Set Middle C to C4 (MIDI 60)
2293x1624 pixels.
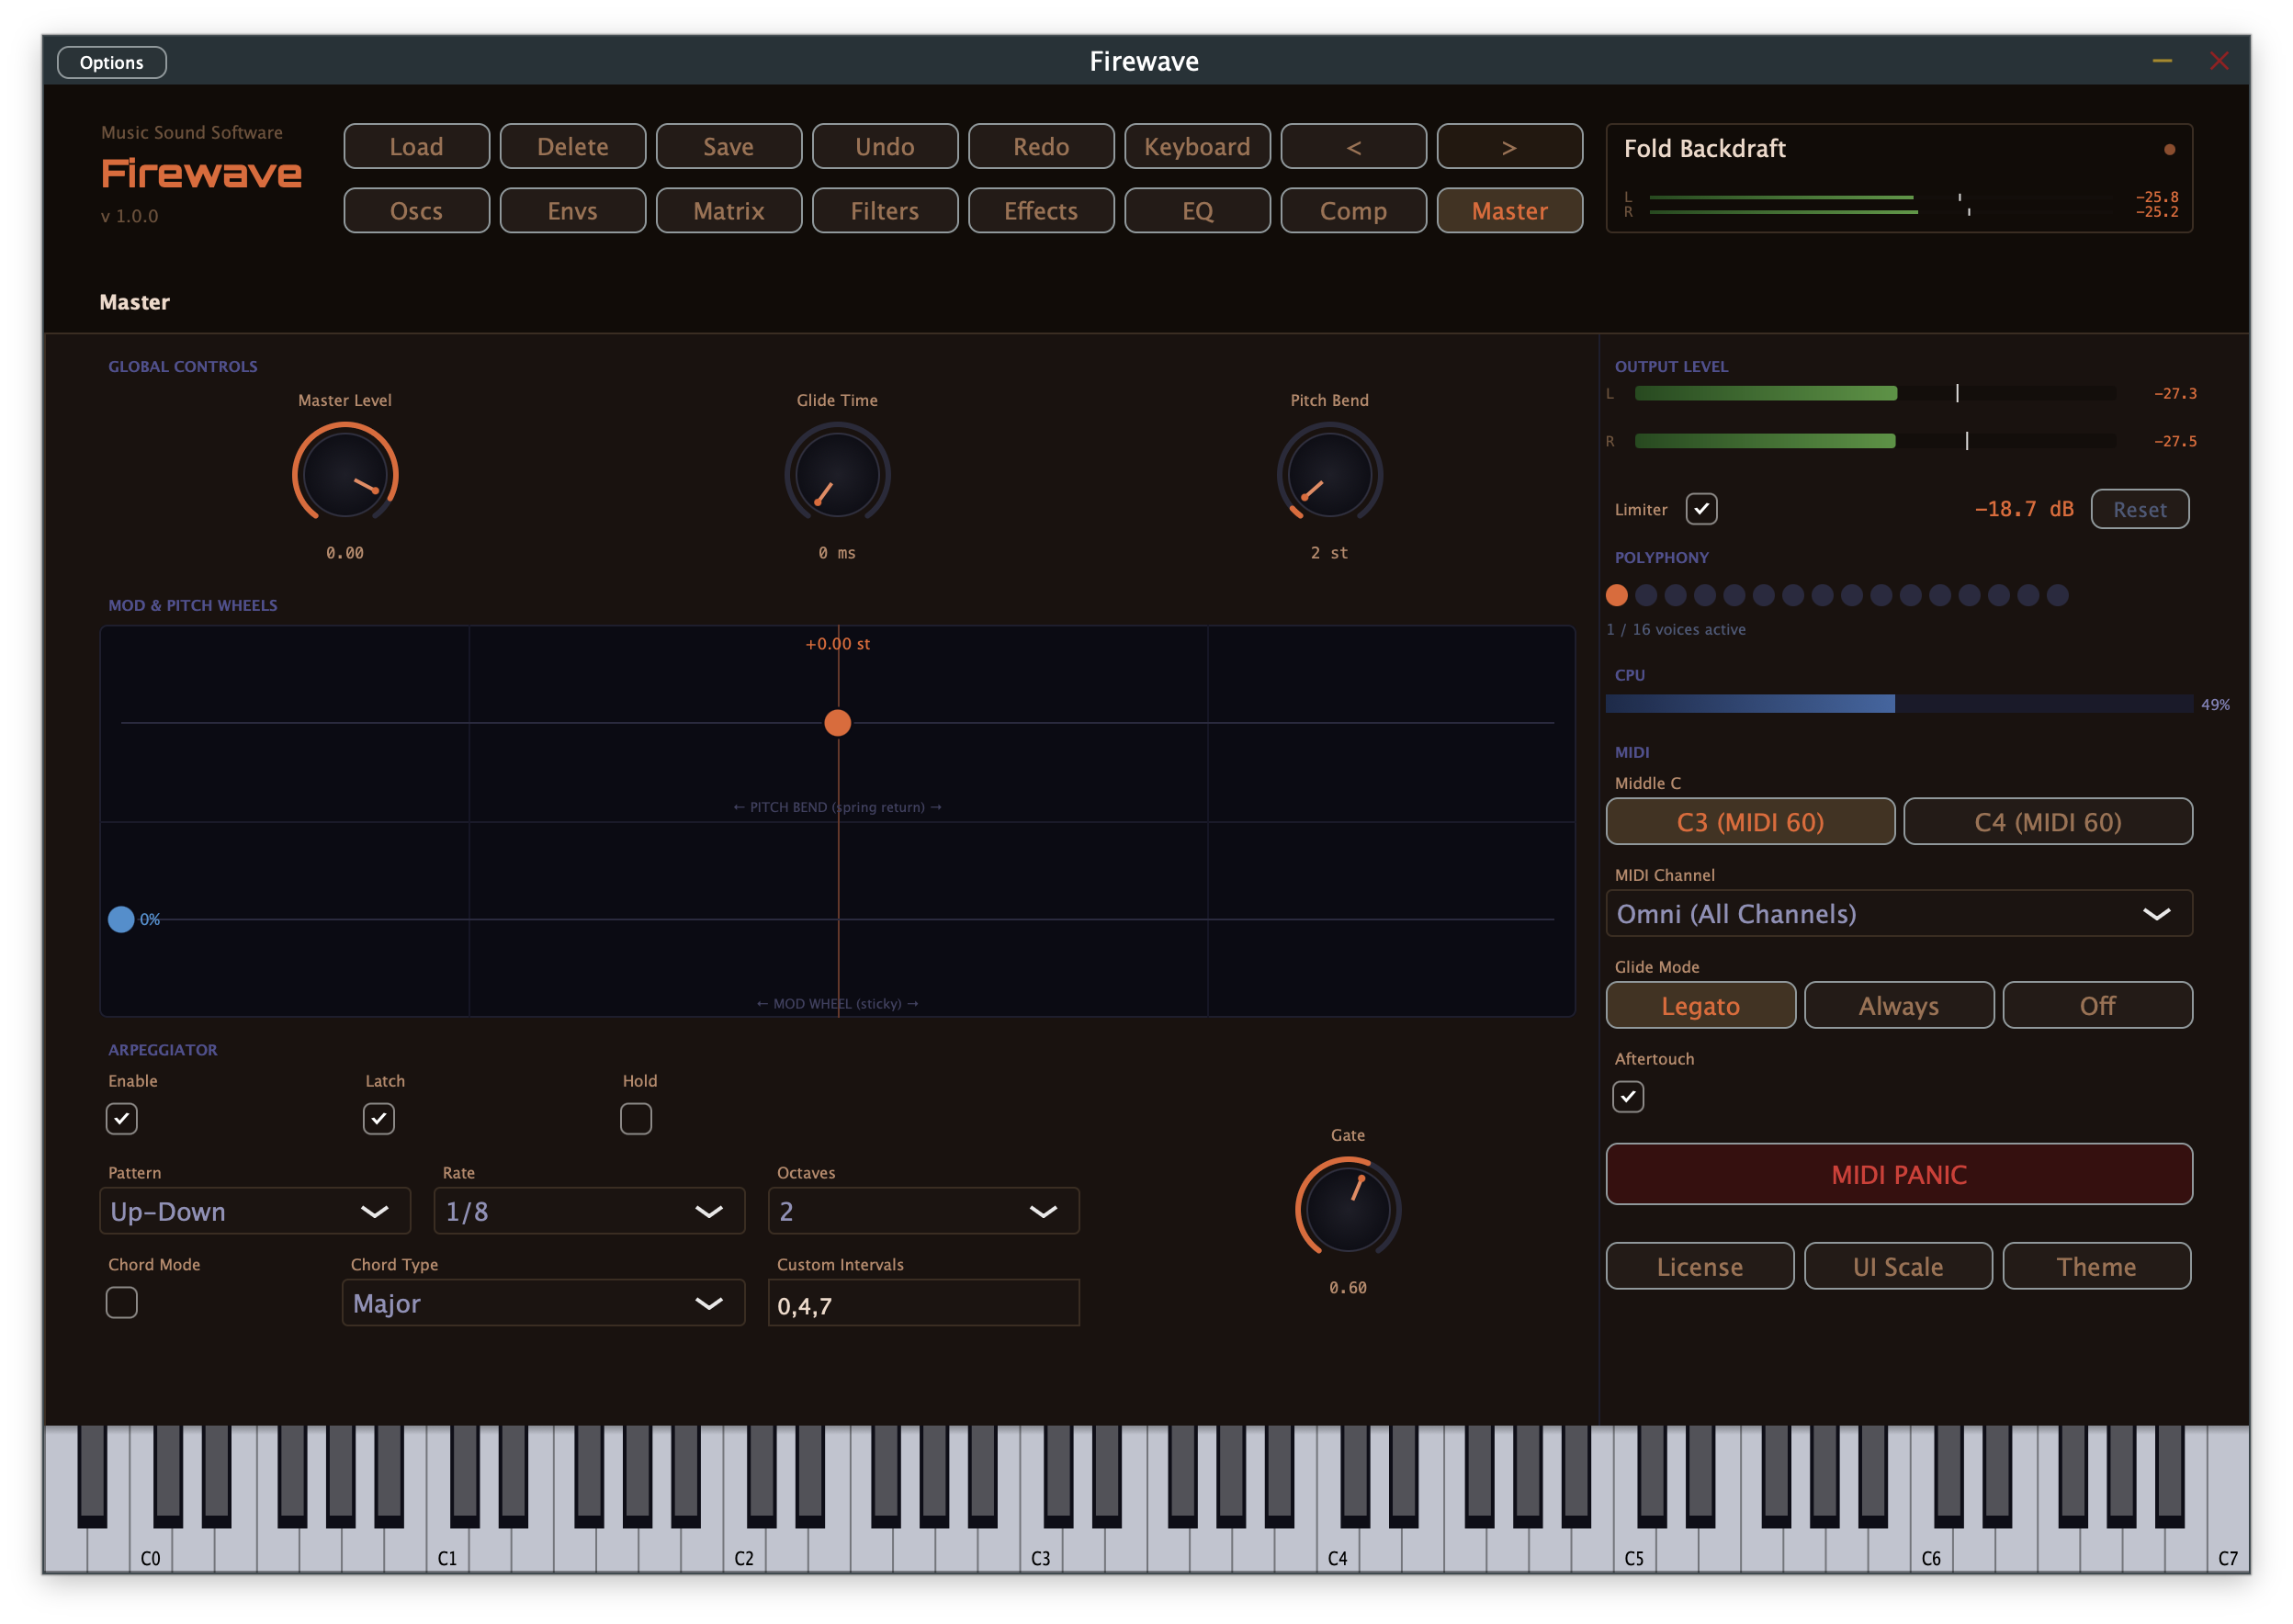(2048, 822)
